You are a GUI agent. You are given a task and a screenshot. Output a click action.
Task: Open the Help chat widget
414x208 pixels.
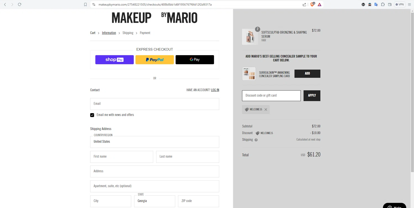tap(394, 206)
